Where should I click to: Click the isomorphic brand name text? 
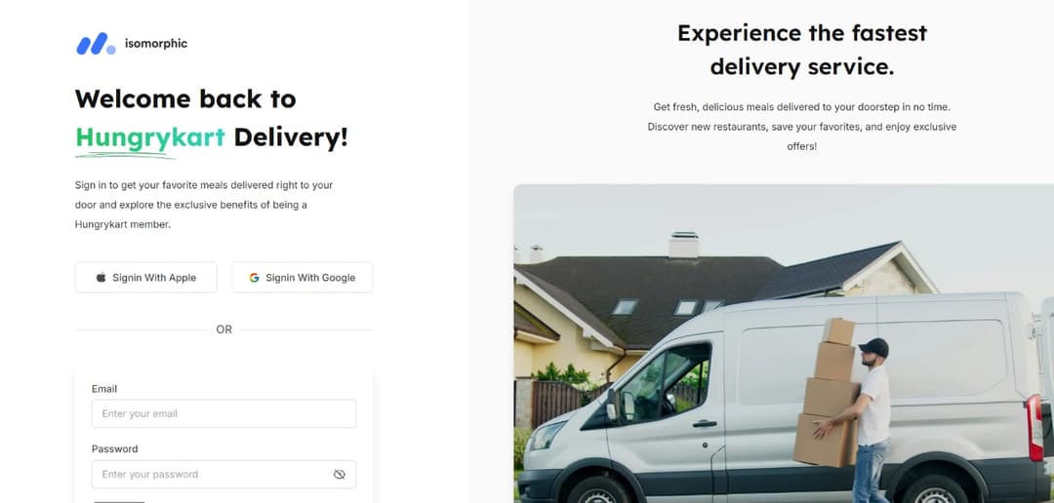pos(156,44)
